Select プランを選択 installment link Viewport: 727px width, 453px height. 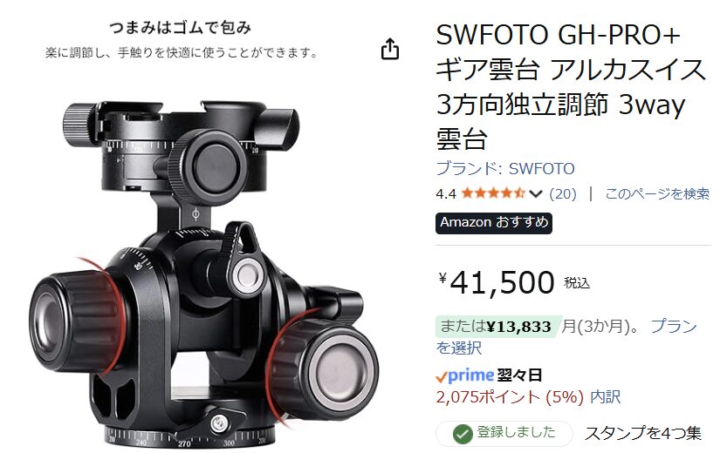click(x=566, y=336)
